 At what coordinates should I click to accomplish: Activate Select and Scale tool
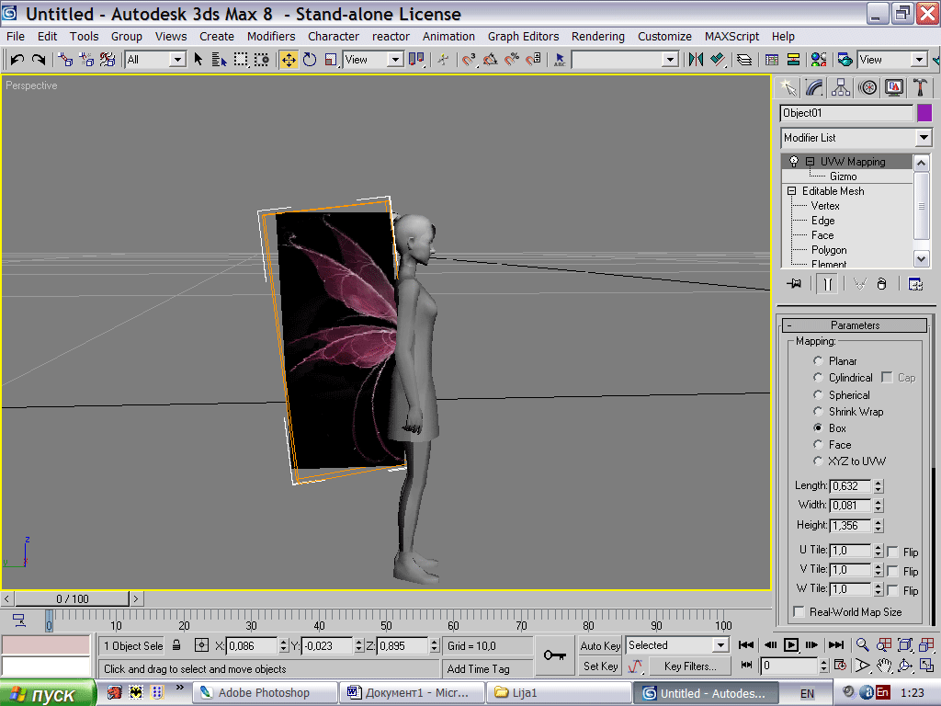pyautogui.click(x=331, y=60)
